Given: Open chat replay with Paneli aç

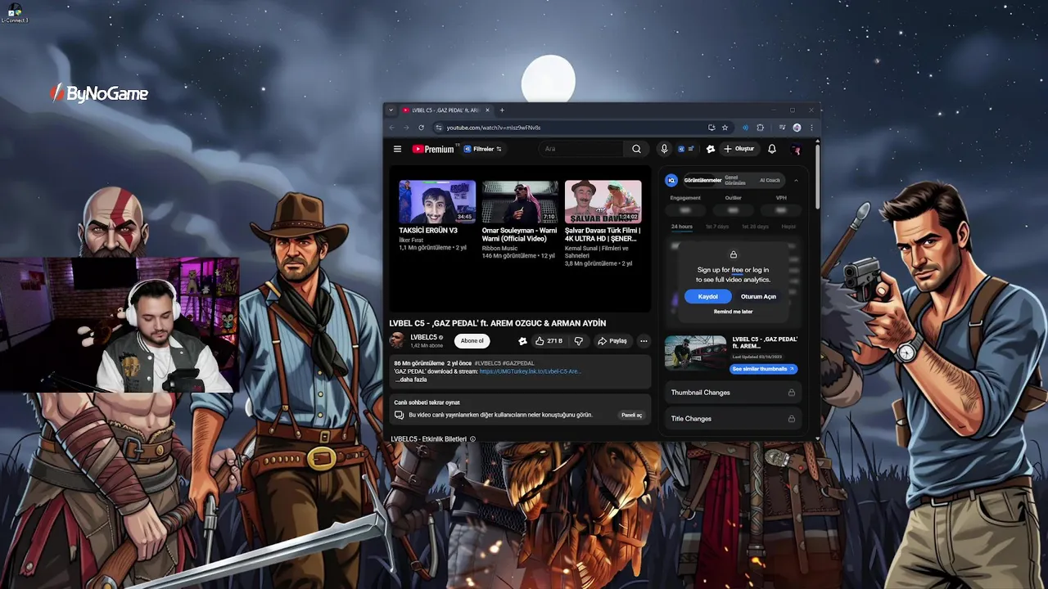Looking at the screenshot, I should (x=631, y=415).
